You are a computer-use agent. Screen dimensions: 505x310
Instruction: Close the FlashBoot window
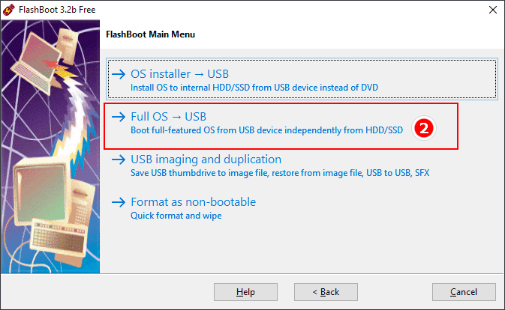coord(493,10)
